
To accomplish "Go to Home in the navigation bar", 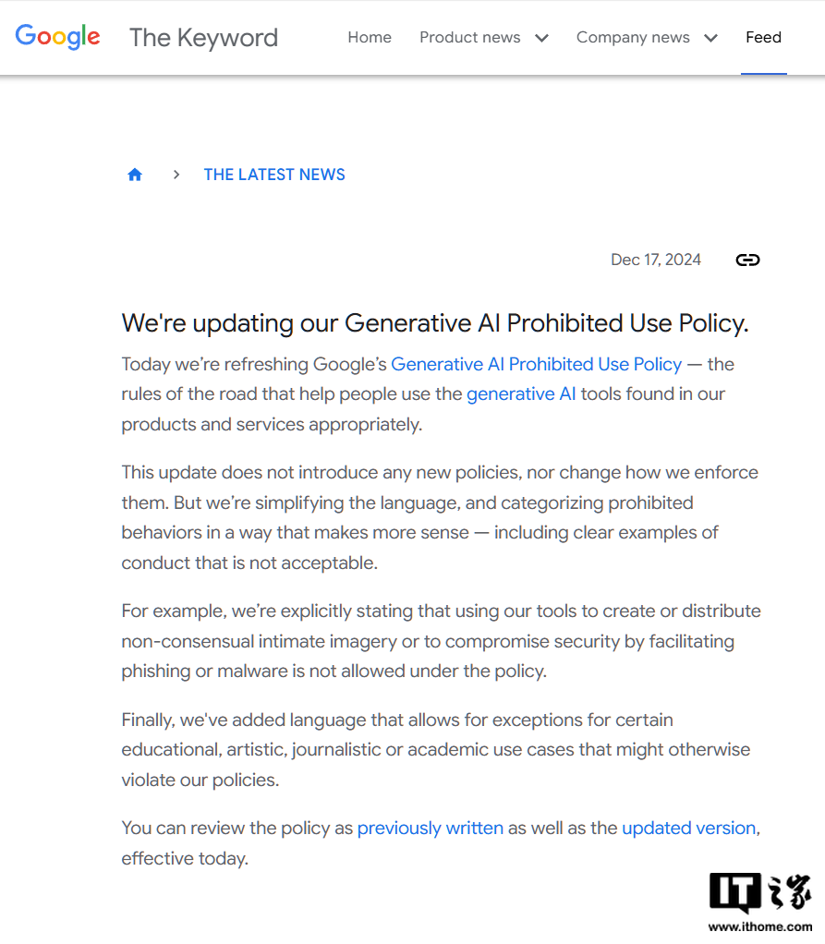I will (x=370, y=38).
